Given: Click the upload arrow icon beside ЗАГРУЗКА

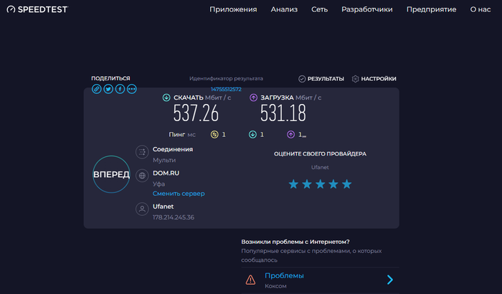Looking at the screenshot, I should (253, 98).
